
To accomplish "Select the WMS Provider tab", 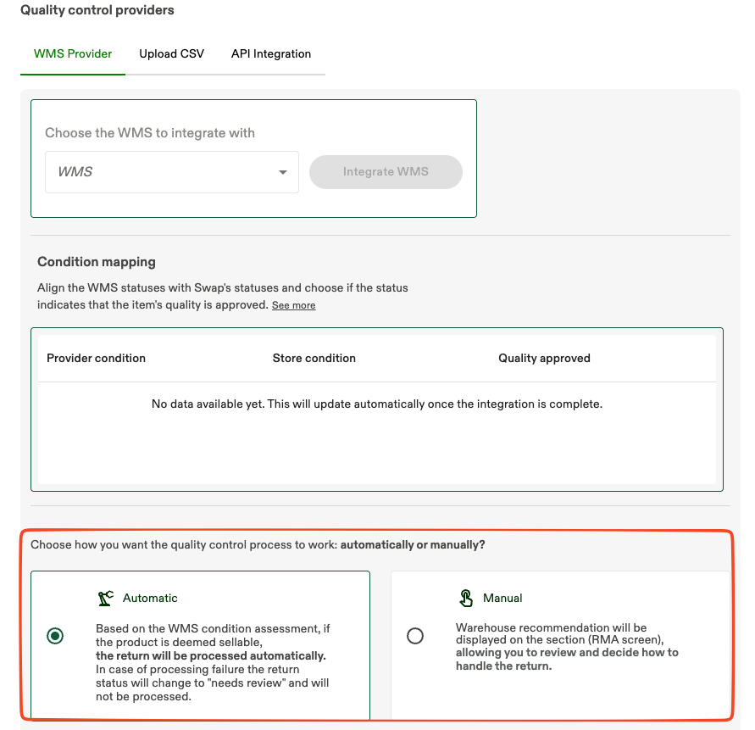I will [x=73, y=53].
